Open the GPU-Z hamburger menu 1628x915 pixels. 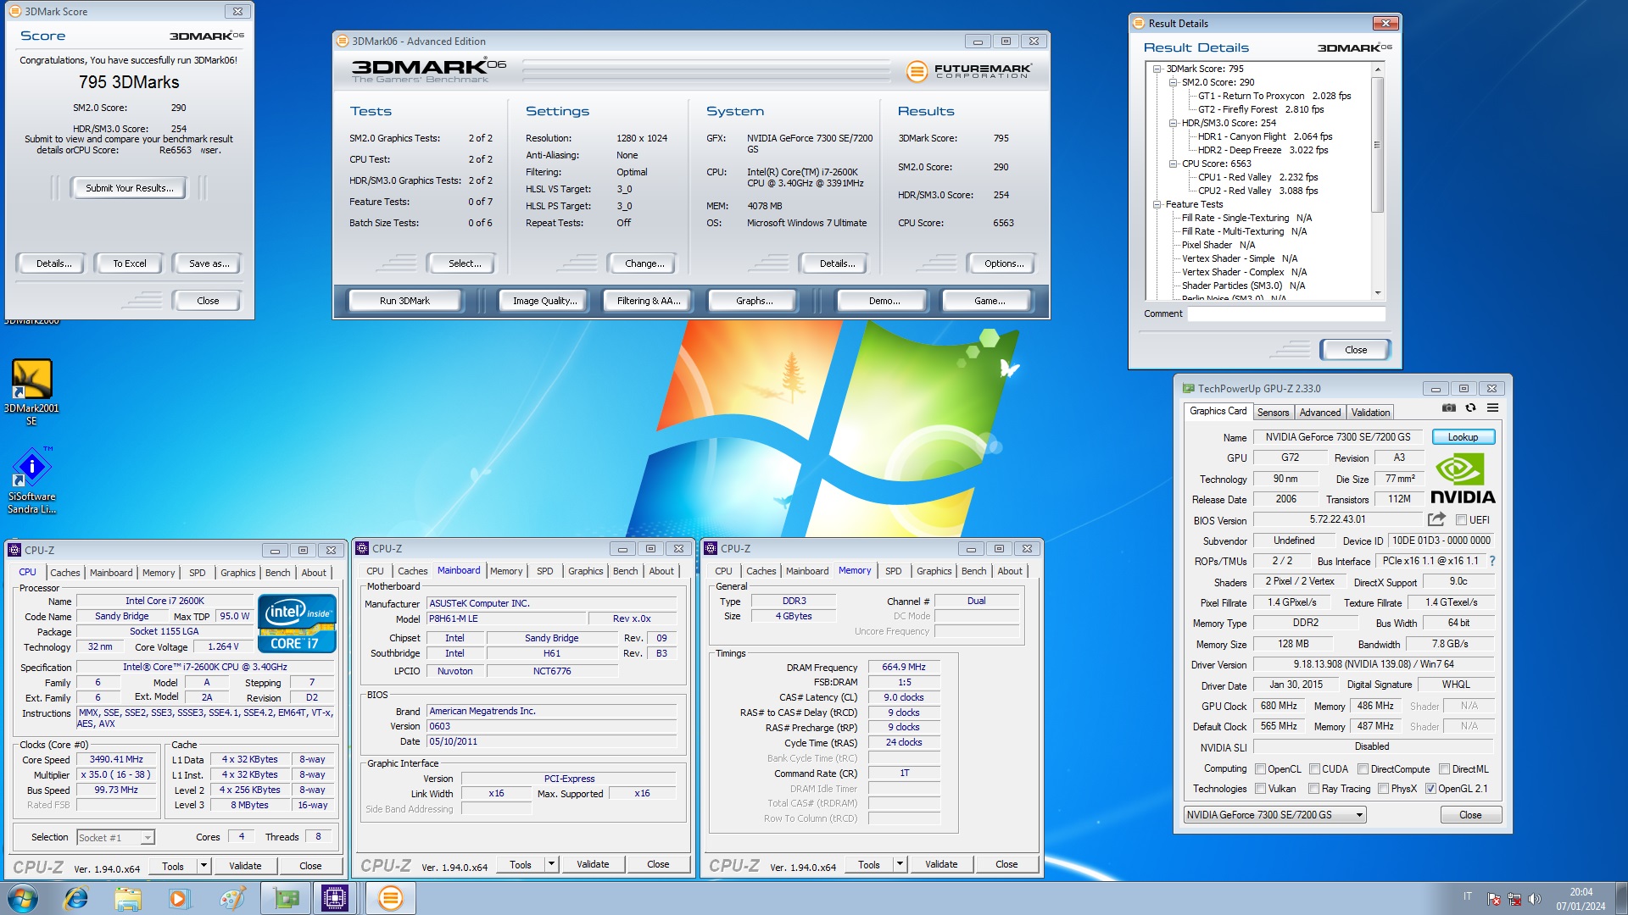[1493, 408]
